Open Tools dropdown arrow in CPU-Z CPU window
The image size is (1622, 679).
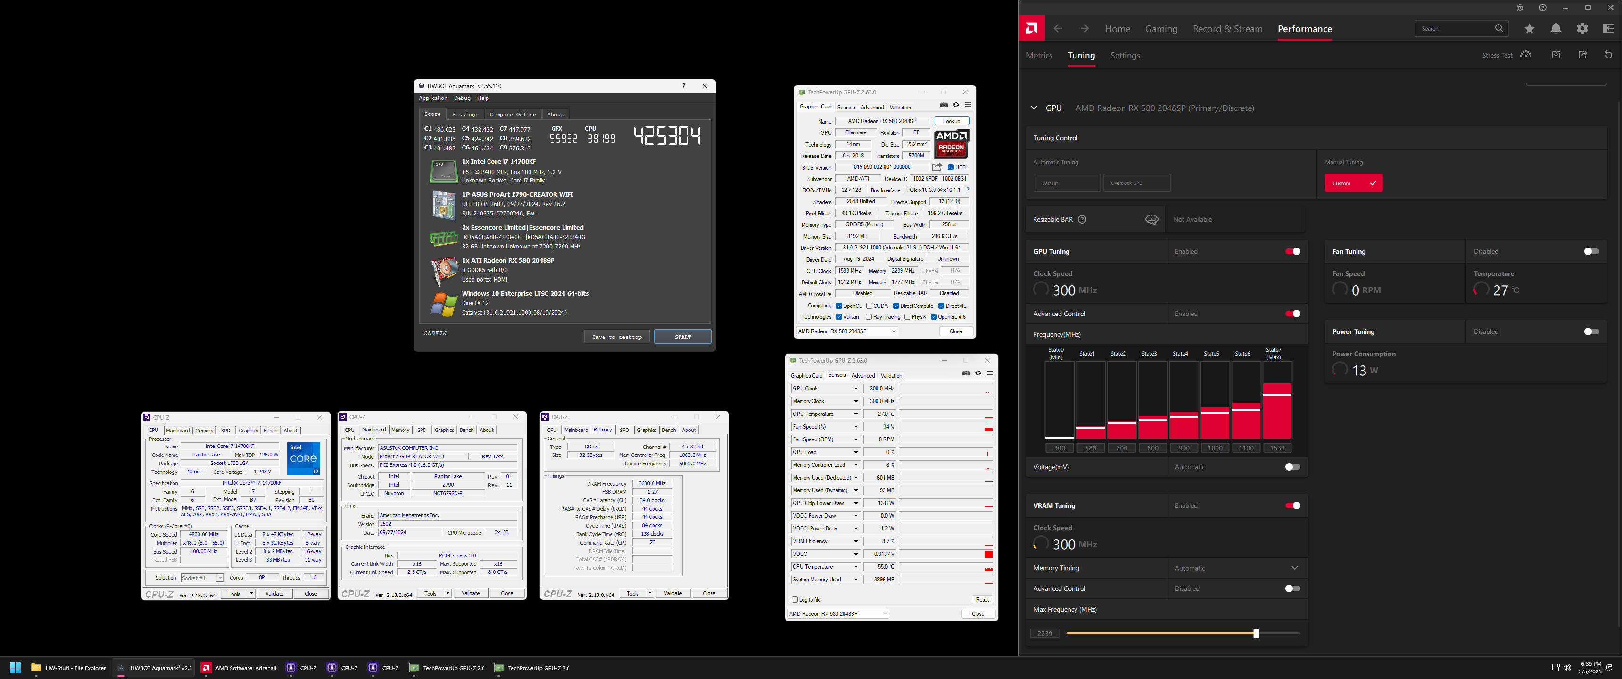tap(251, 593)
